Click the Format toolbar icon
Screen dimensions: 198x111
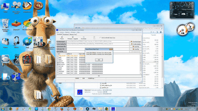62,38
